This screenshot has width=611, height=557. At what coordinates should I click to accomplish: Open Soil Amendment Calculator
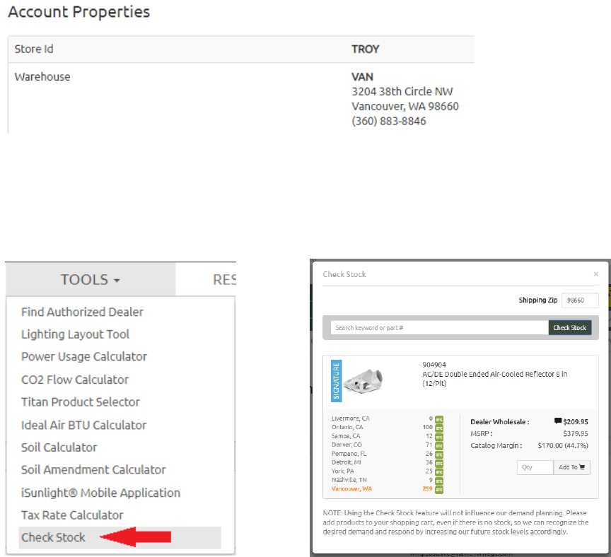click(x=93, y=469)
